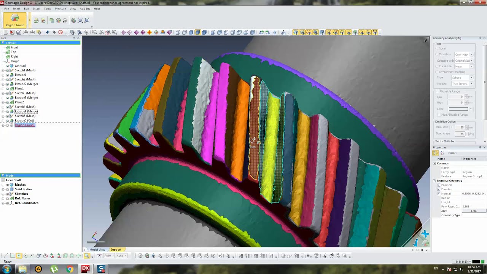The height and width of the screenshot is (274, 487).
Task: Open Chrome from the taskbar
Action: [x=70, y=269]
